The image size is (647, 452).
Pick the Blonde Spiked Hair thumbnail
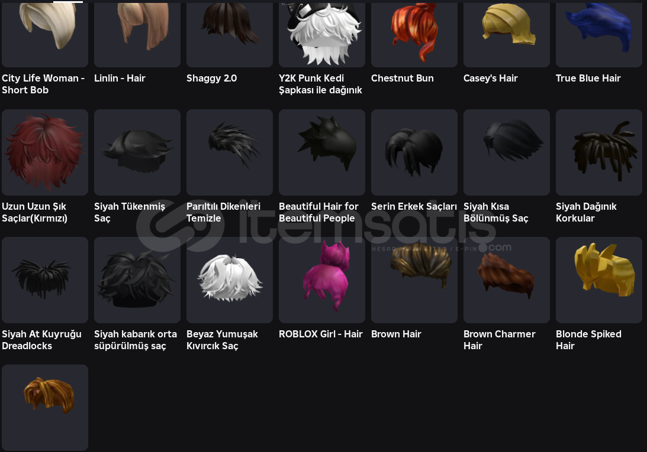[x=598, y=280]
